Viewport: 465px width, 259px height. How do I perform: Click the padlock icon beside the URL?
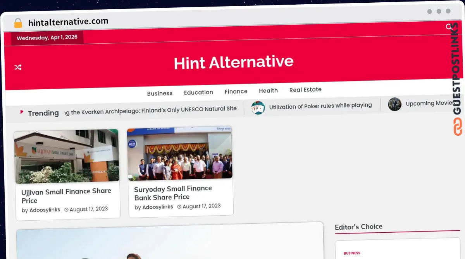pos(18,23)
